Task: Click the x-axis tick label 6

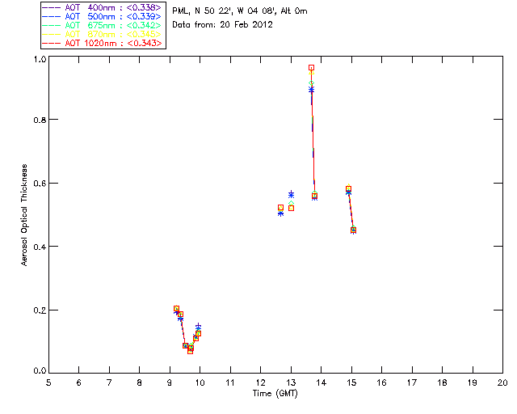Action: pos(79,382)
